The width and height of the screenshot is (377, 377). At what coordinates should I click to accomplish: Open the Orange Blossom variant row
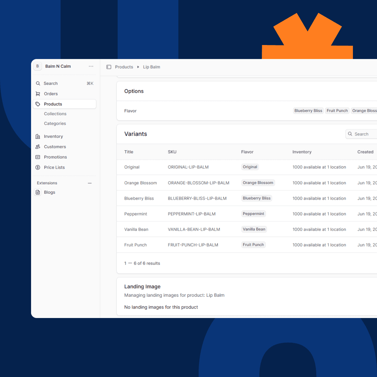pos(141,183)
